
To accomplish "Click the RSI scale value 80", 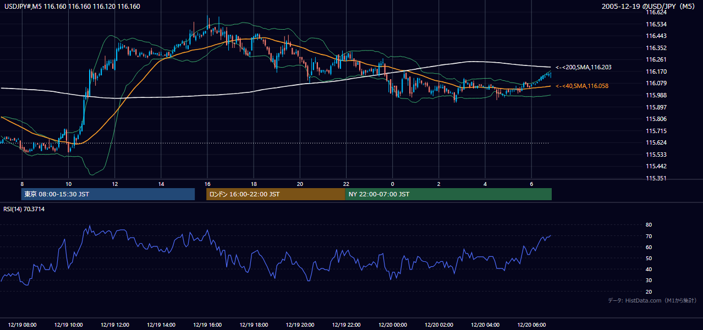I will click(649, 225).
